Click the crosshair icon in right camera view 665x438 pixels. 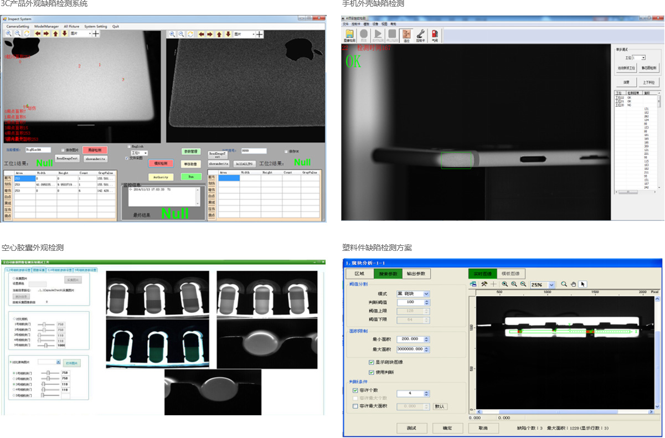(259, 34)
